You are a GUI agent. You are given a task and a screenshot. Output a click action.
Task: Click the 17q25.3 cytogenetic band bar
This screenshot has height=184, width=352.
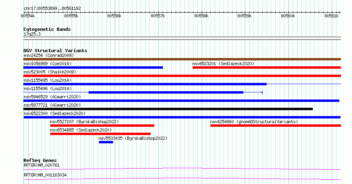(x=182, y=38)
